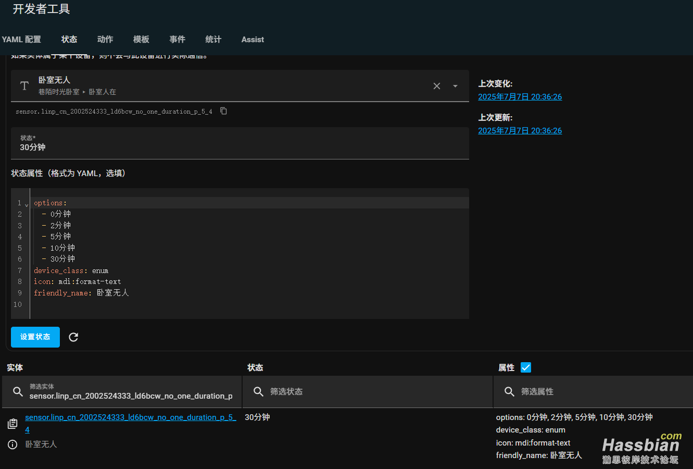
Task: Open the YAML 配置 tab
Action: pos(21,40)
